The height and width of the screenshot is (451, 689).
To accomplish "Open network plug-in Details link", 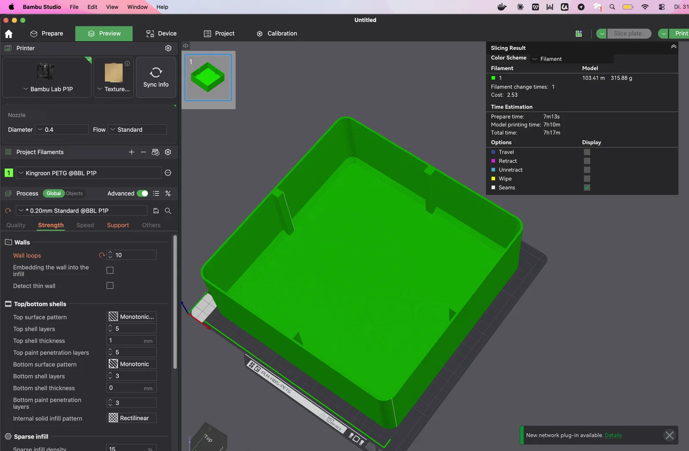I will (x=613, y=435).
